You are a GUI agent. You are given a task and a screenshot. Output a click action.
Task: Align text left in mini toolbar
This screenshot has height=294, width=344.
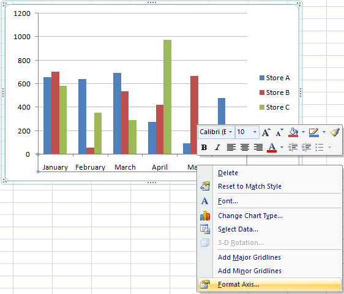tap(231, 148)
